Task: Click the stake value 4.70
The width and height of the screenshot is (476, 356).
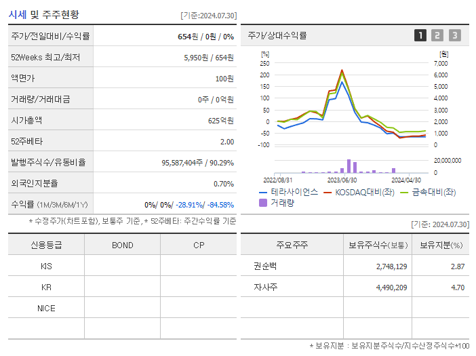Action: (458, 288)
